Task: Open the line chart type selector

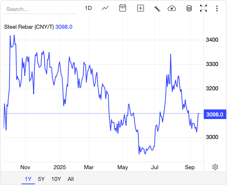Action: pyautogui.click(x=106, y=8)
